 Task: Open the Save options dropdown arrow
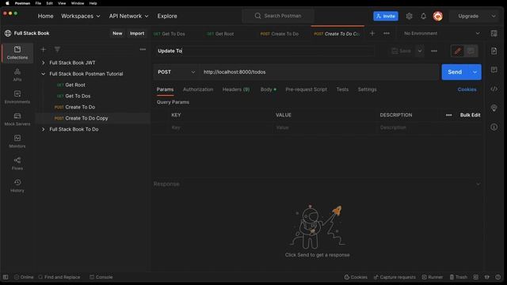click(420, 51)
